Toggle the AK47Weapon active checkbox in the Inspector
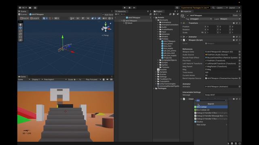Screen dimensions: 259x145 point(188,15)
